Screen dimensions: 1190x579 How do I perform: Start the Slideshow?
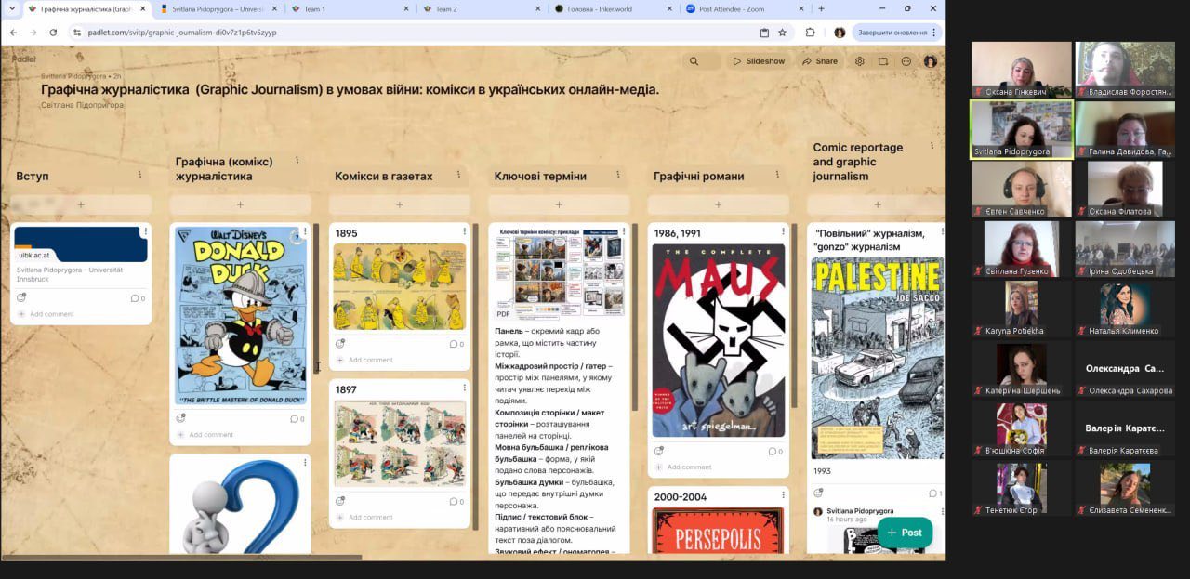(759, 61)
